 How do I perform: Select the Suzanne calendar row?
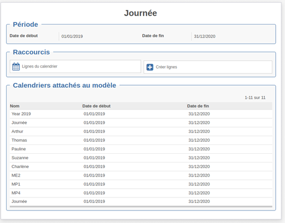pos(141,158)
